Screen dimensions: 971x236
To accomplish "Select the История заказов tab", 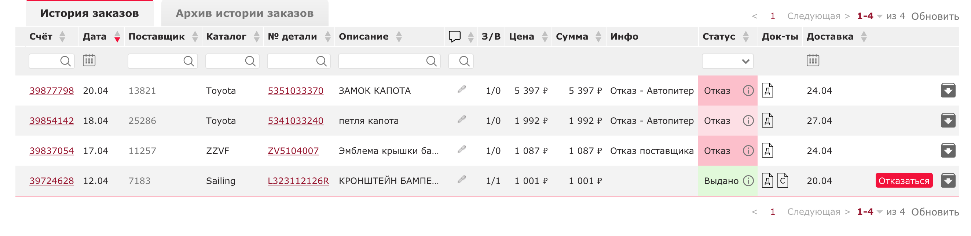I will tap(90, 13).
